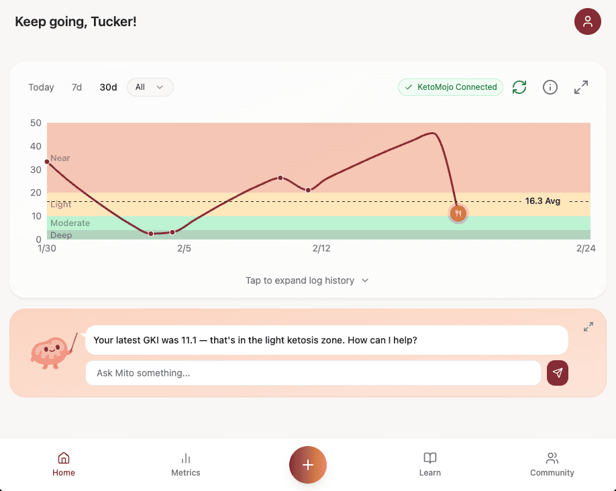Toggle the KetoMojo Connected status badge
Image resolution: width=616 pixels, height=491 pixels.
click(450, 87)
